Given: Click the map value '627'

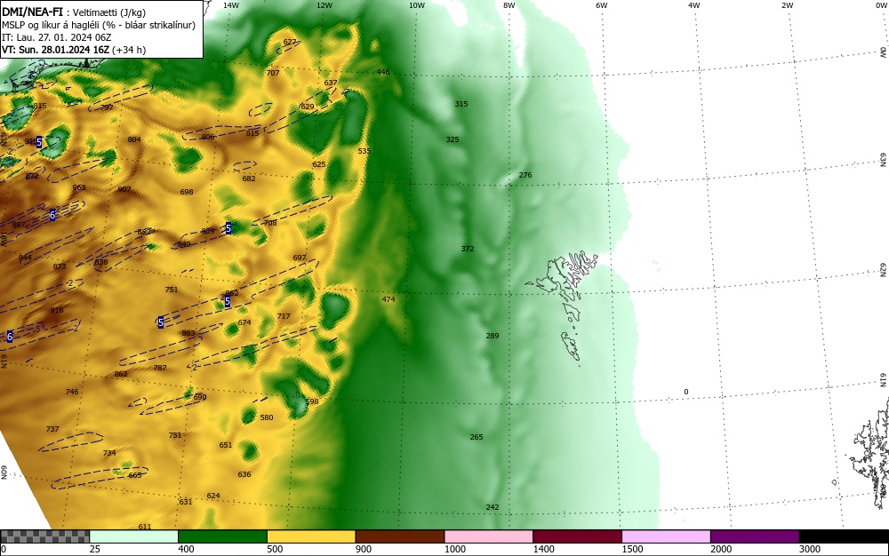Looking at the screenshot, I should pyautogui.click(x=290, y=42).
